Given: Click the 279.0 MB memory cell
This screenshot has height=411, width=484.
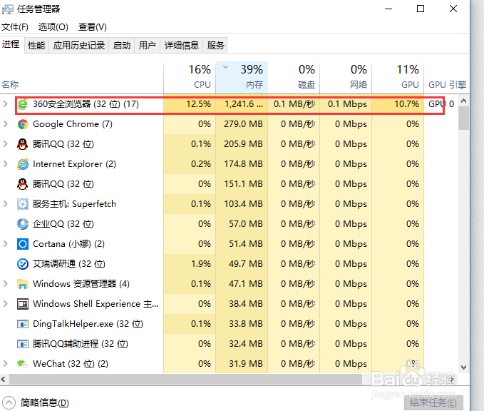Looking at the screenshot, I should pos(242,124).
